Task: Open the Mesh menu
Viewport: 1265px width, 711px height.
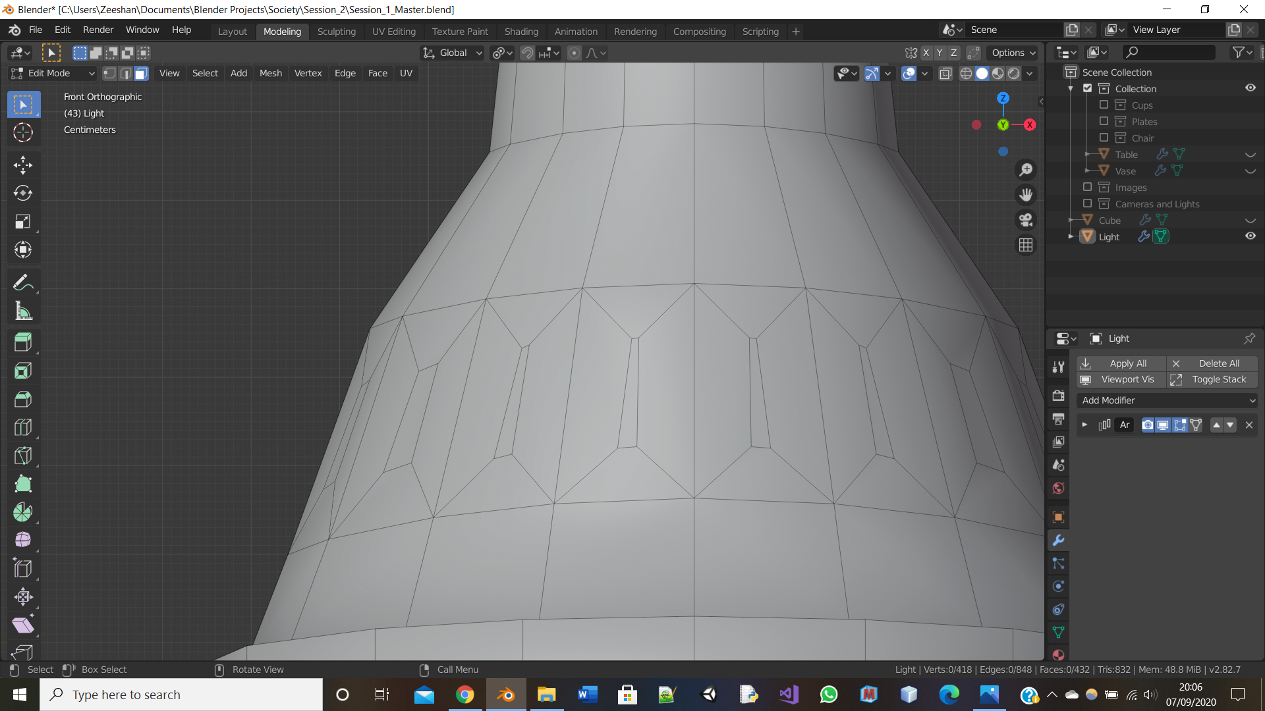Action: pos(270,73)
